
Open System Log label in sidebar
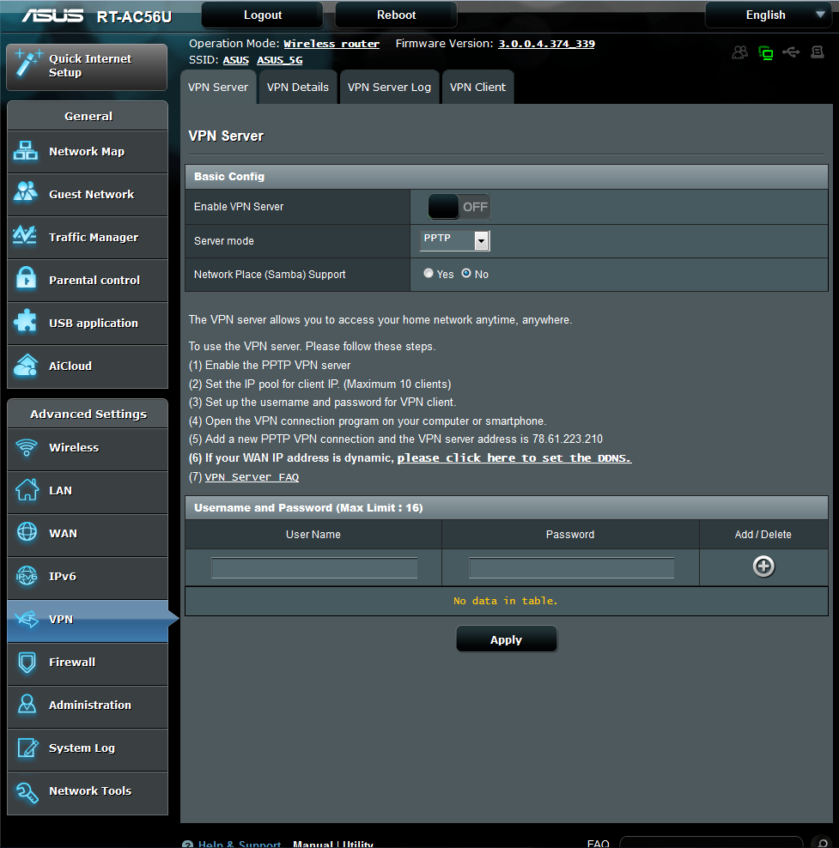click(x=82, y=748)
